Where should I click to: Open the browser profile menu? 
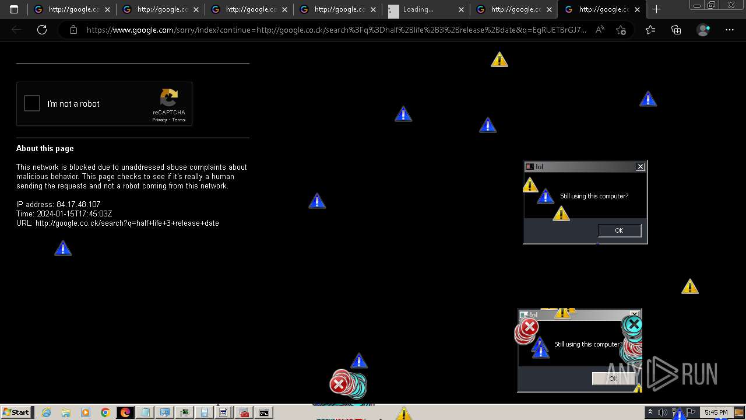point(703,30)
